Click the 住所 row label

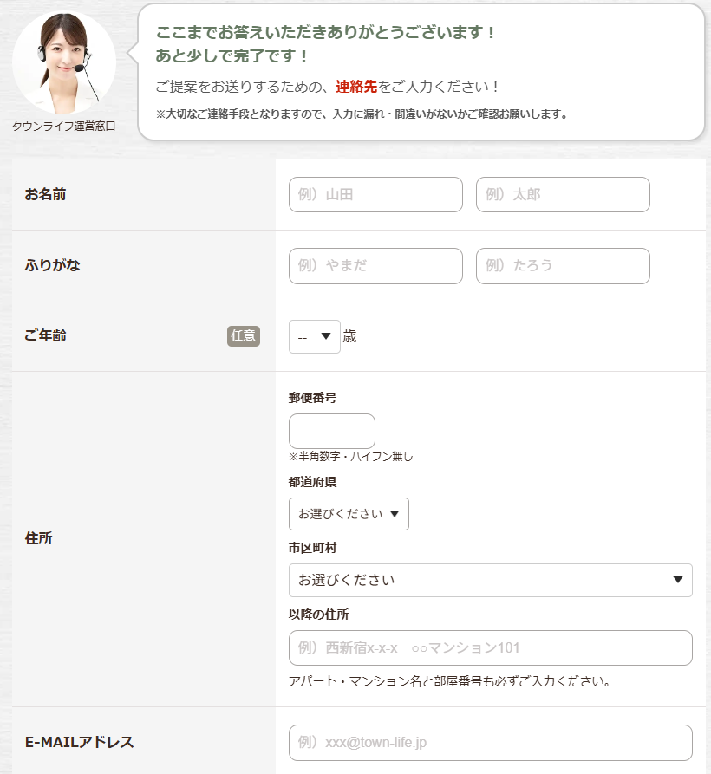(x=39, y=538)
